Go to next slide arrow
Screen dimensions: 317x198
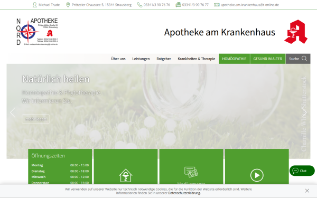click(304, 112)
